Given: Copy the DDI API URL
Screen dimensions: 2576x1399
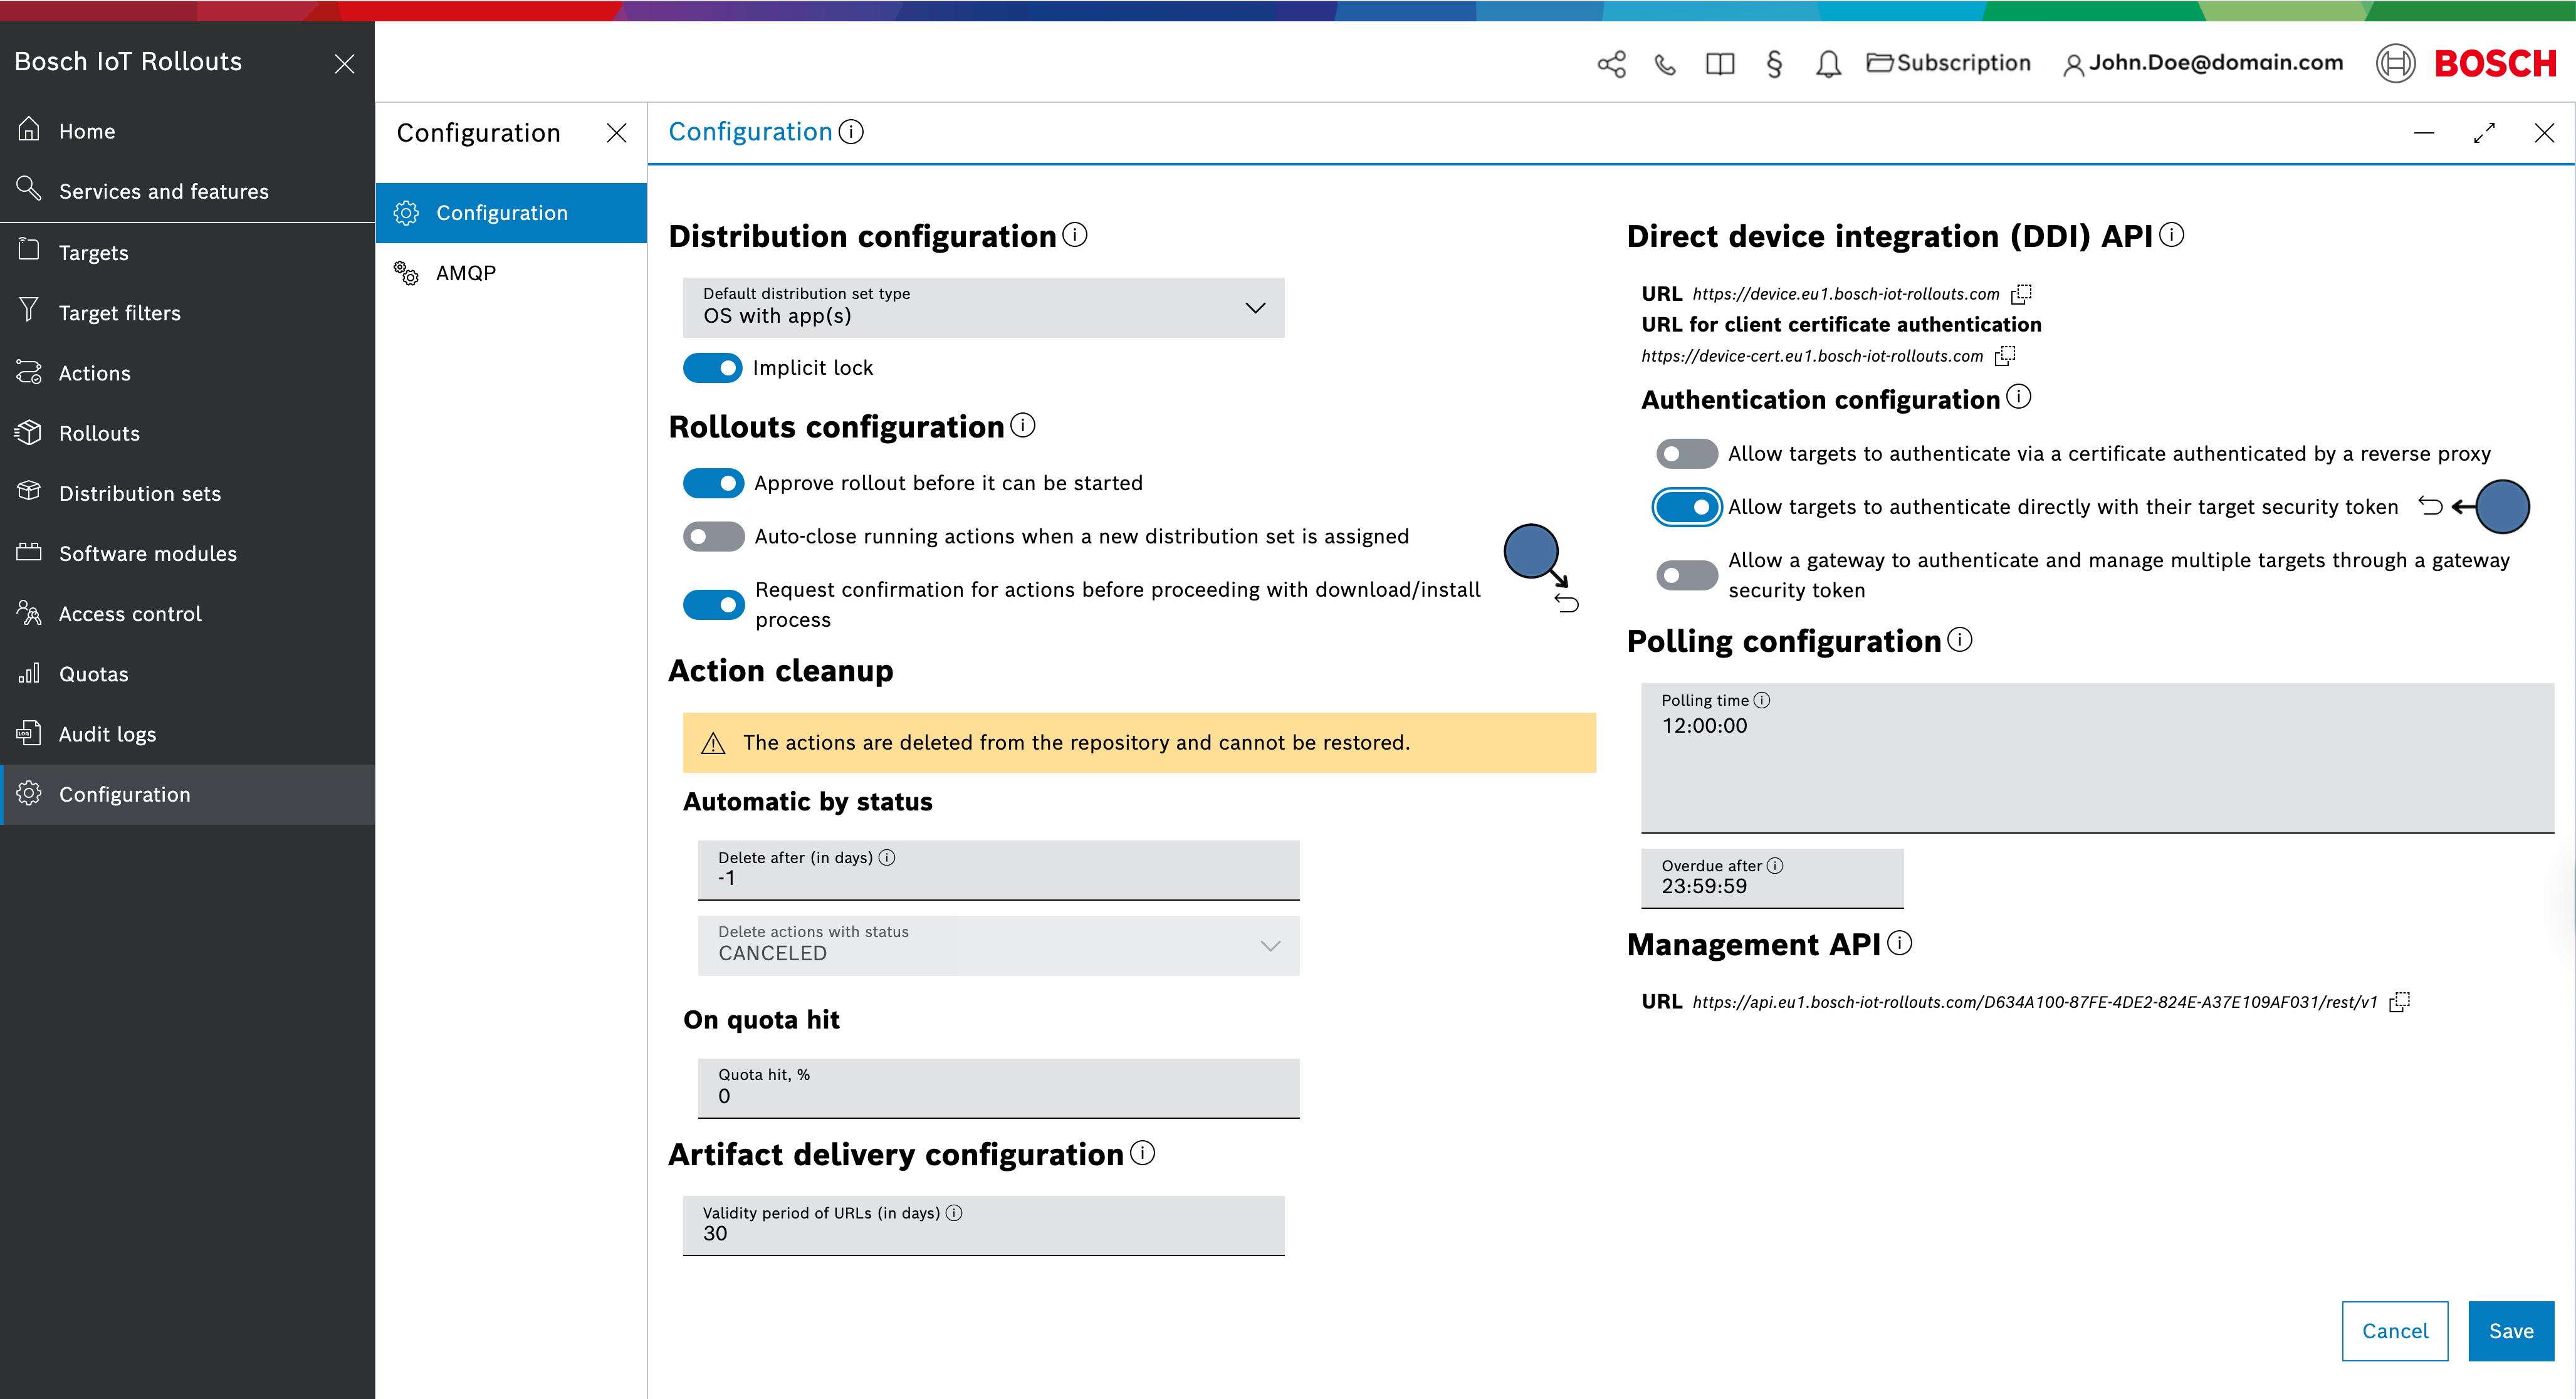Looking at the screenshot, I should pyautogui.click(x=2021, y=294).
